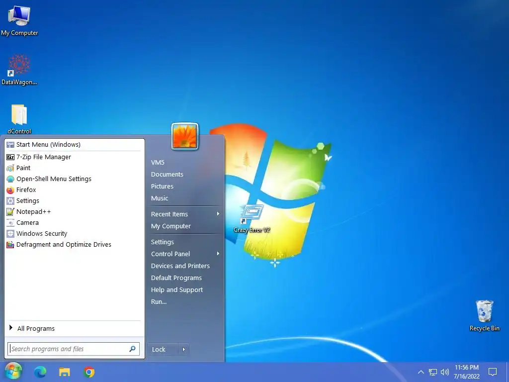The height and width of the screenshot is (382, 509).
Task: Open the notification center icon
Action: 493,372
